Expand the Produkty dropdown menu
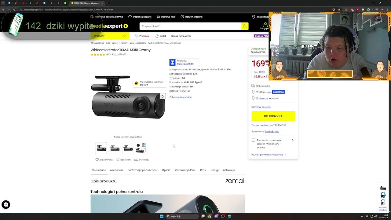391x220 pixels. pyautogui.click(x=110, y=36)
